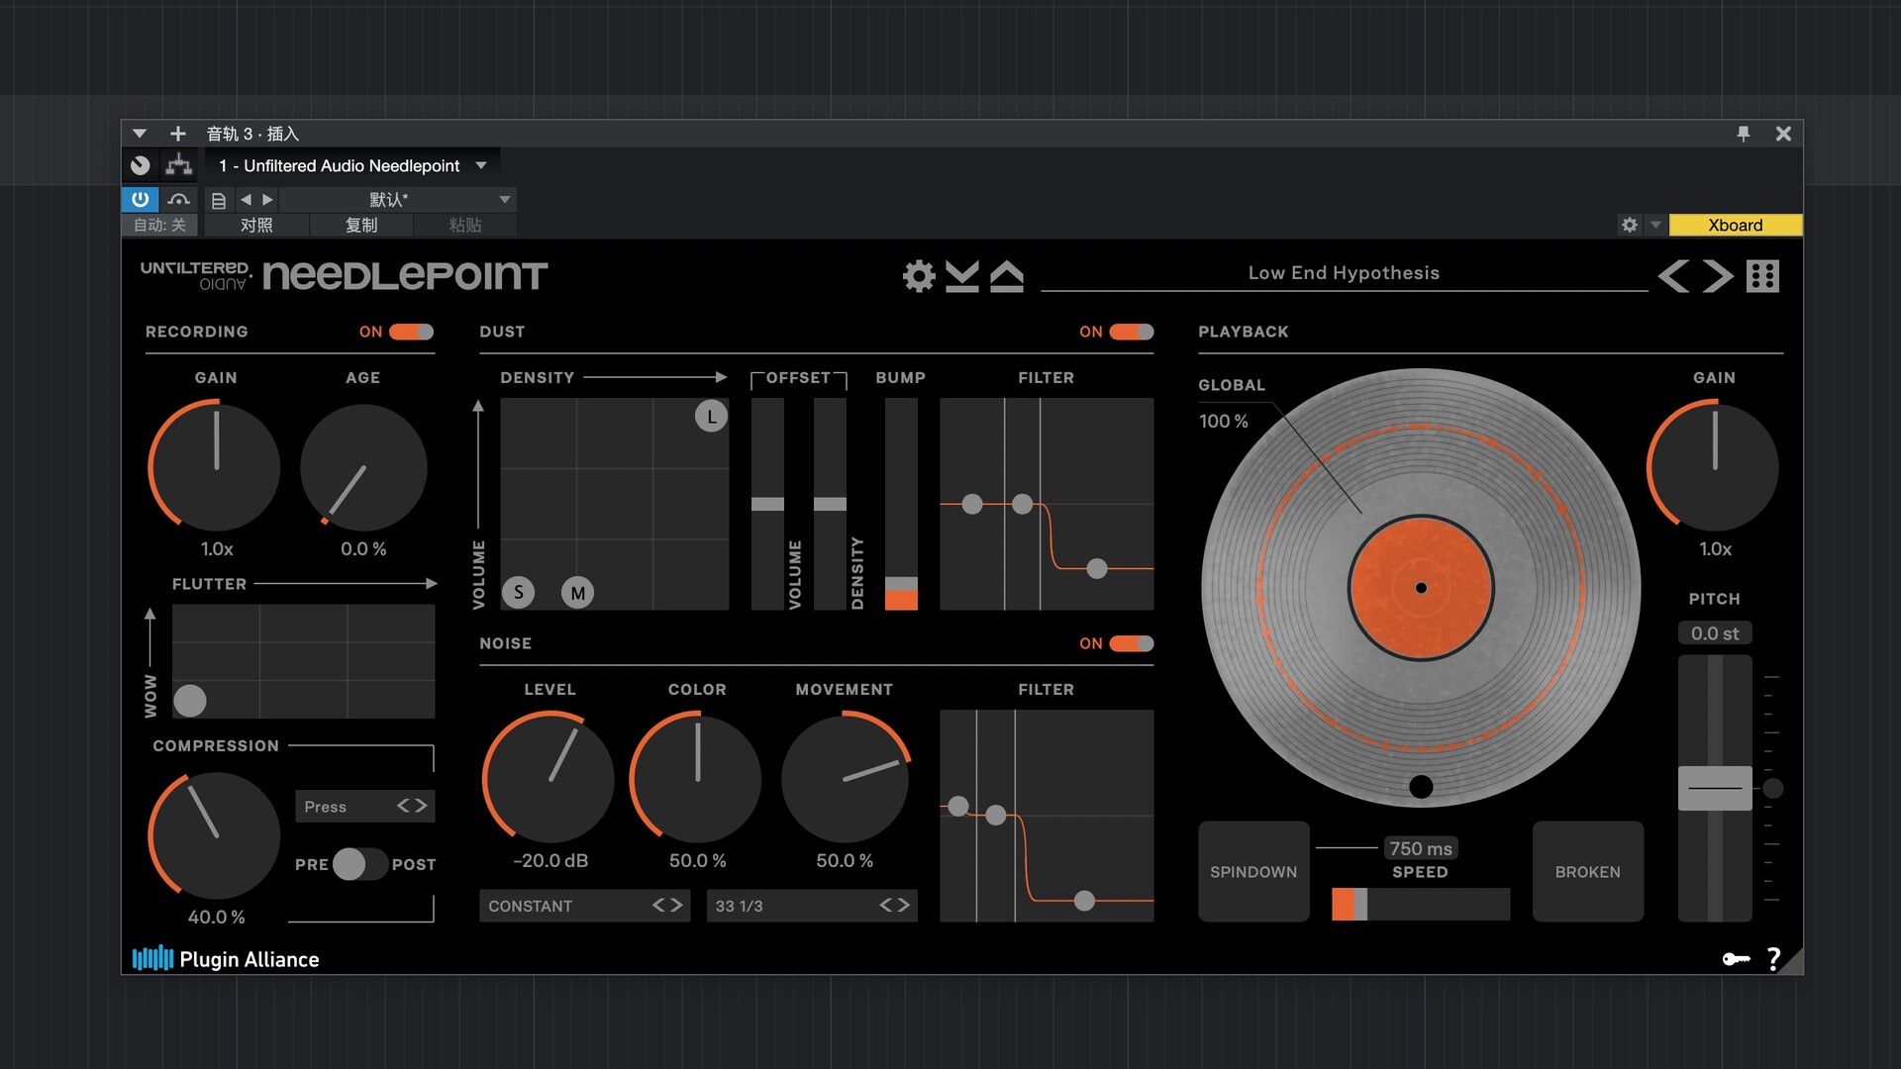Screen dimensions: 1901x1069
Task: Click the Bump level slider
Action: [901, 504]
